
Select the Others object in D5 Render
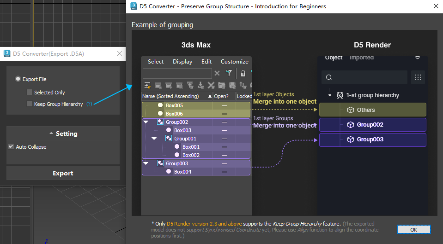pyautogui.click(x=373, y=110)
